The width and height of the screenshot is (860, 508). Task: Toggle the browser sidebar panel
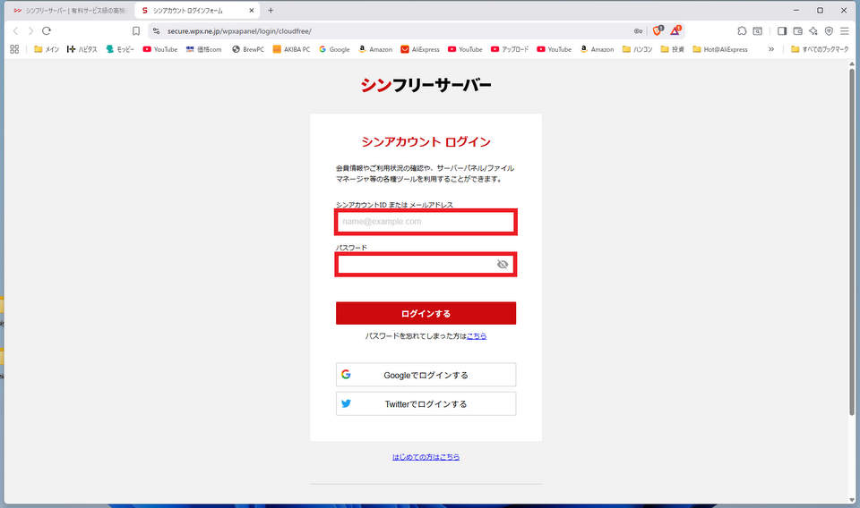coord(782,30)
